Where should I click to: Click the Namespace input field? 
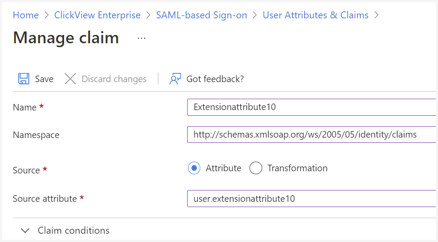(311, 135)
